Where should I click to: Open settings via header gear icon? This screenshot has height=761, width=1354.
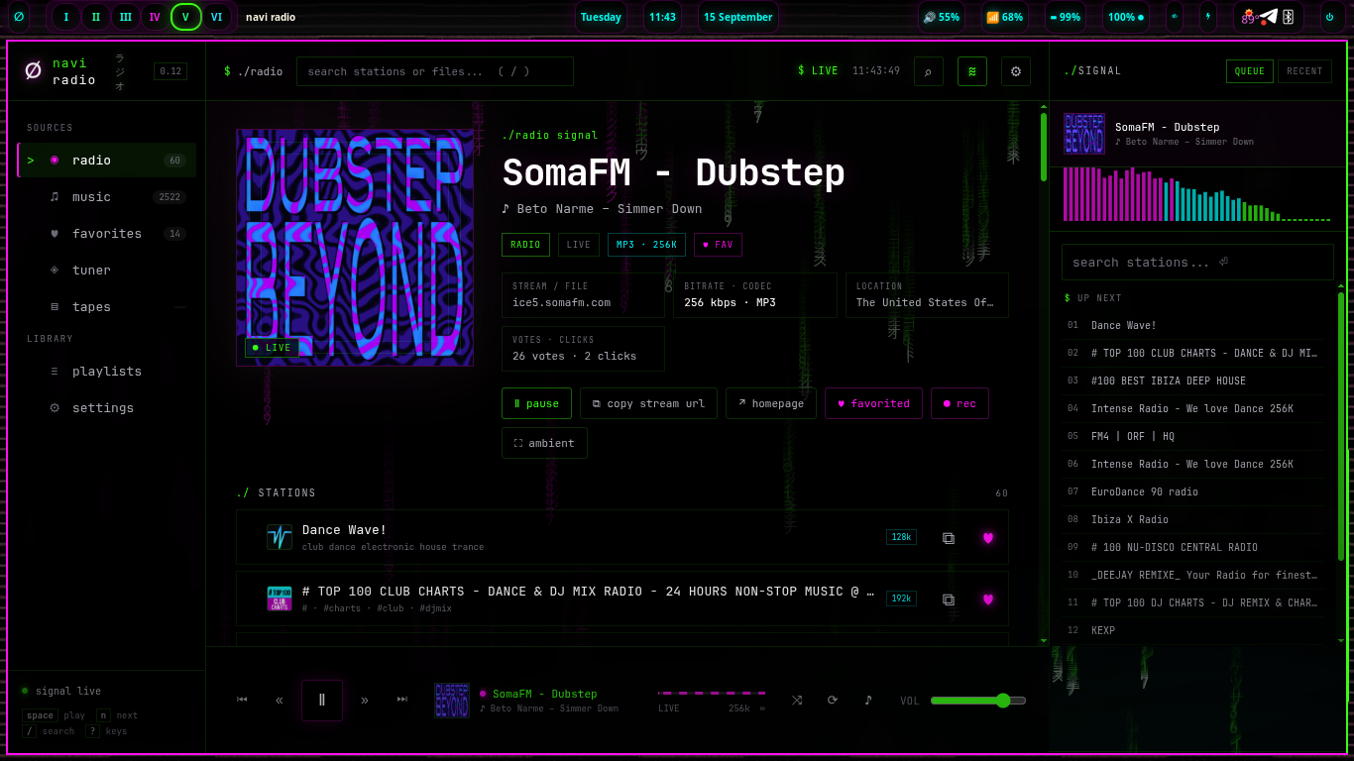pyautogui.click(x=1015, y=71)
